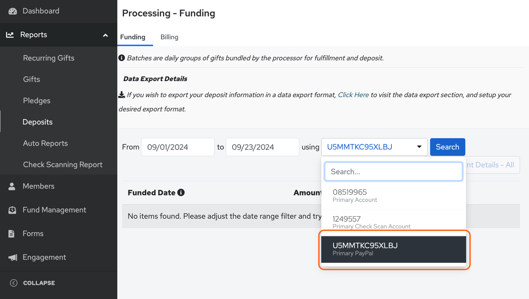The image size is (529, 299).
Task: Open the funding account dropdown arrow
Action: [x=419, y=147]
